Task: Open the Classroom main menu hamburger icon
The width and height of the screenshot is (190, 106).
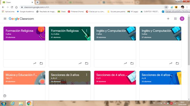Action: coord(5,19)
